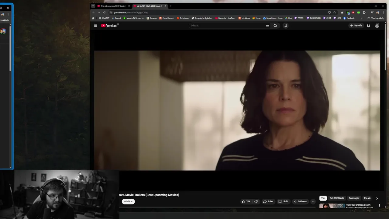The image size is (389, 219).
Task: Start voice search with the microphone icon
Action: [285, 26]
